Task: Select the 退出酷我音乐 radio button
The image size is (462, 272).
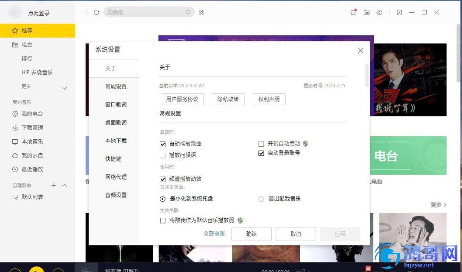Action: click(x=261, y=199)
